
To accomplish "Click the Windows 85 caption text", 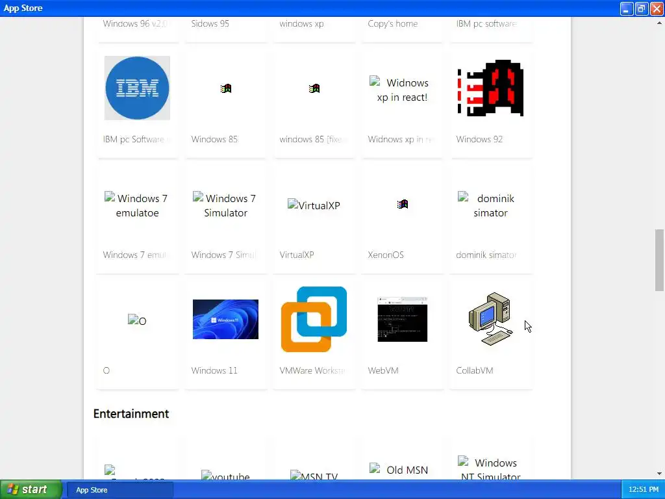I will click(214, 139).
